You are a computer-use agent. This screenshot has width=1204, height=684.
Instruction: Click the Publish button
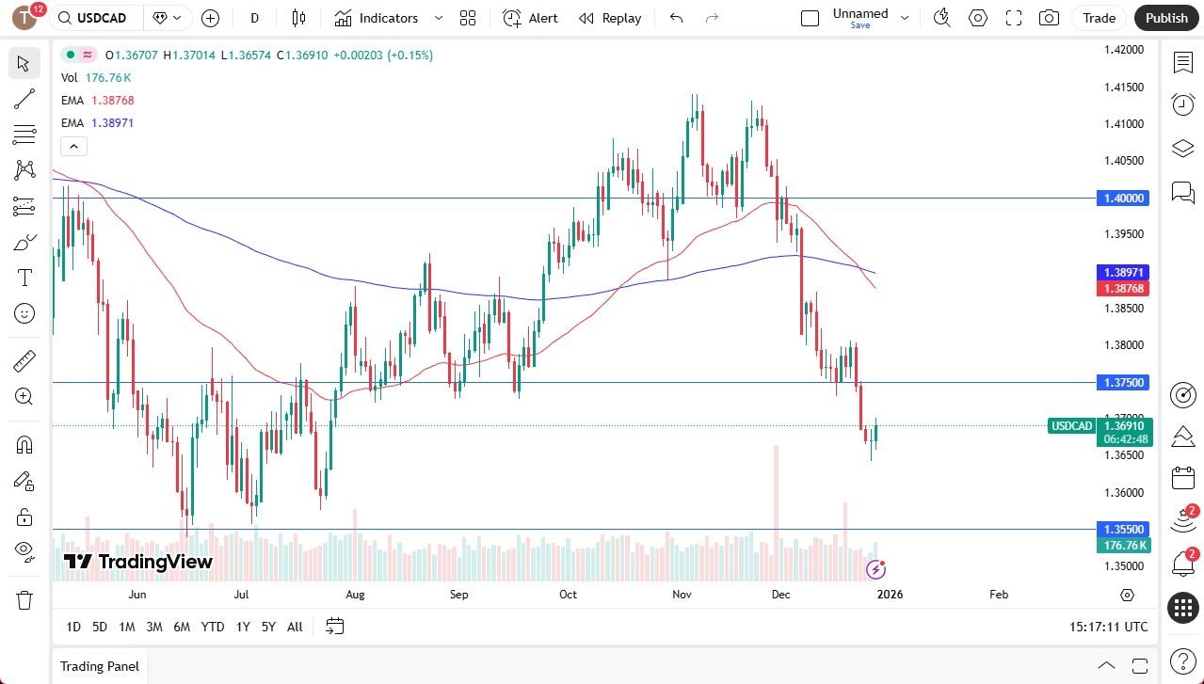click(1166, 18)
